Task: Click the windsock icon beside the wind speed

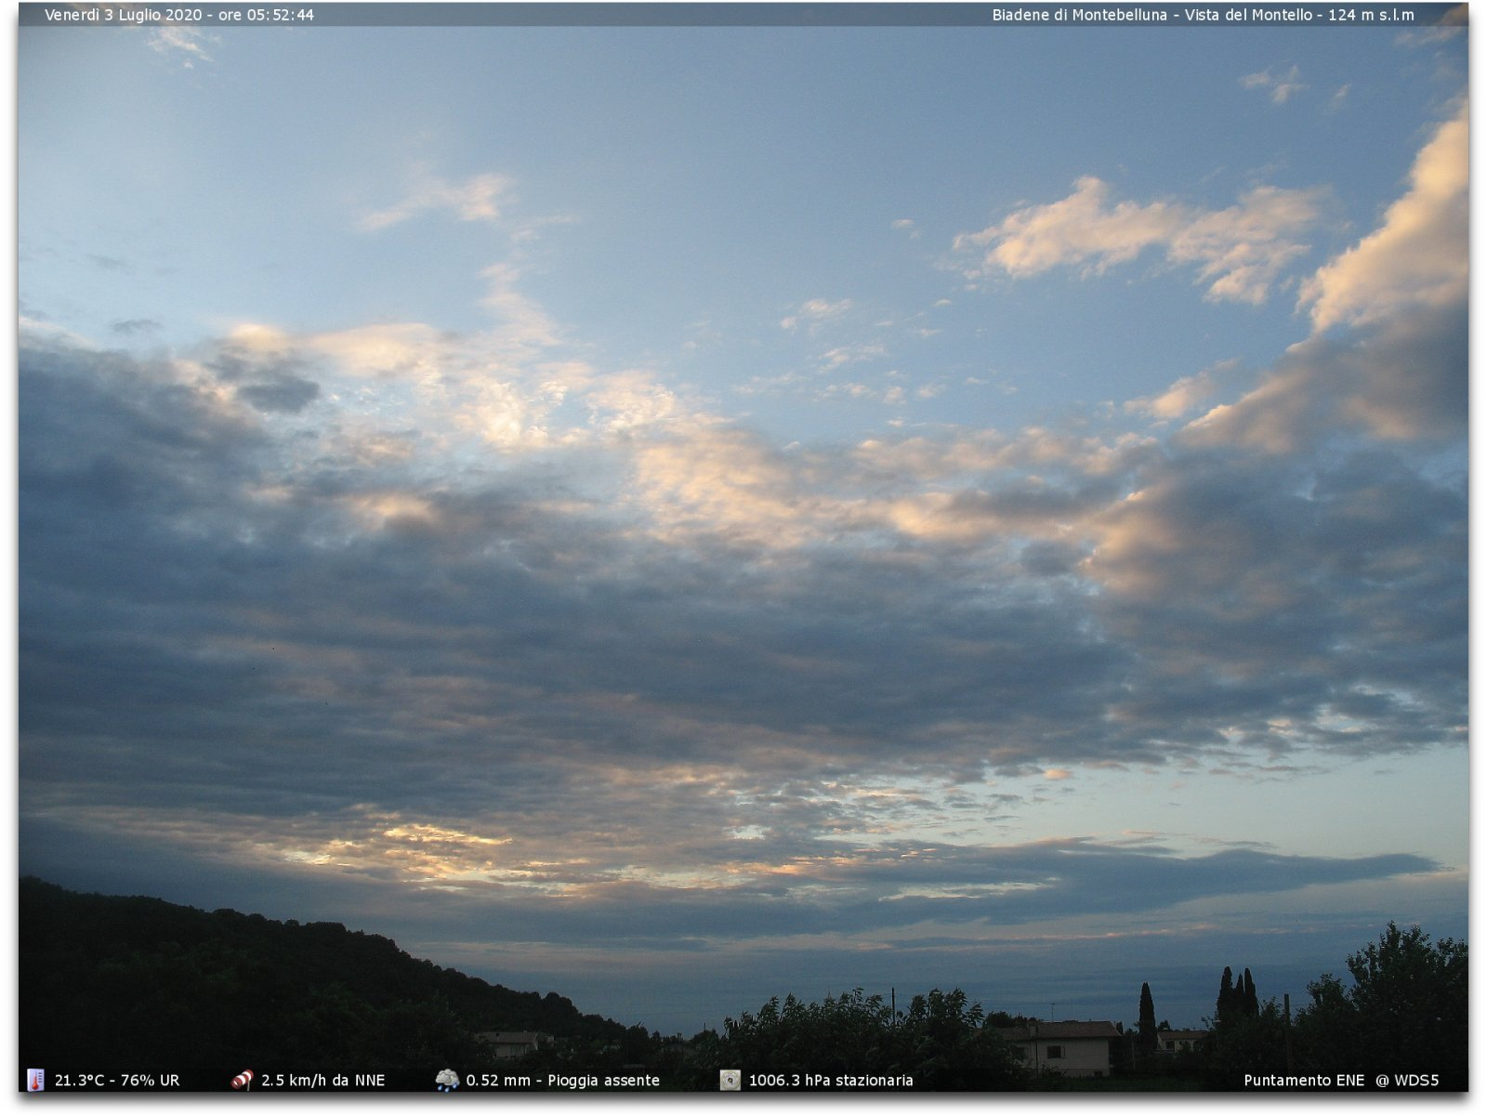Action: [x=242, y=1080]
